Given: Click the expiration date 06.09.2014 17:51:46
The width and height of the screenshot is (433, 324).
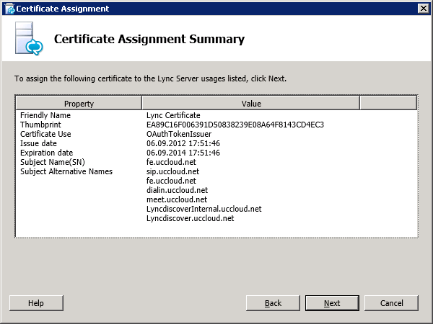Looking at the screenshot, I should (183, 153).
